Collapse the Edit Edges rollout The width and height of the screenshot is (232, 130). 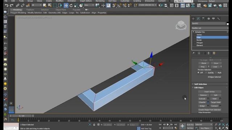pos(199,88)
